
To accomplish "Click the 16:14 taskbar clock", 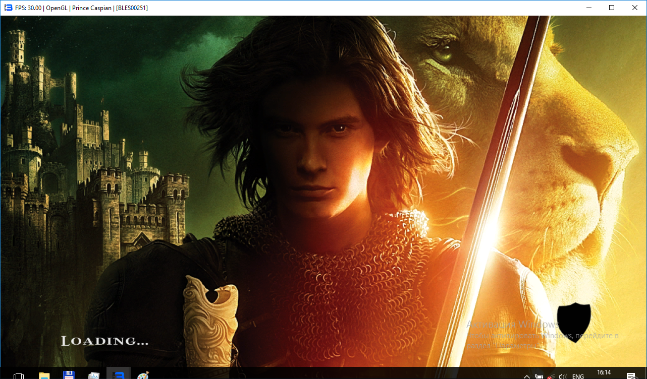I will click(x=604, y=373).
